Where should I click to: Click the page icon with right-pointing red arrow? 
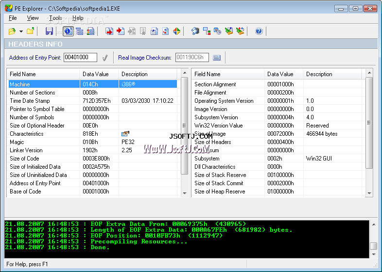tap(109, 32)
